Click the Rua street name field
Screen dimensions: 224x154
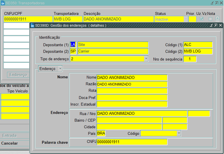click(x=142, y=113)
